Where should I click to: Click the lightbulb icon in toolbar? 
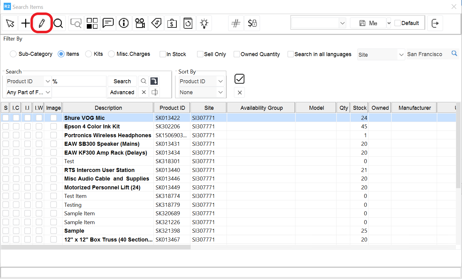pyautogui.click(x=204, y=23)
